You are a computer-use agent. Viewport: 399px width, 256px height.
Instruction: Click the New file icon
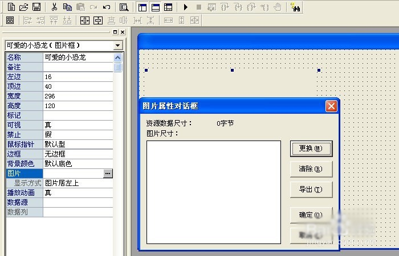[x=11, y=7]
